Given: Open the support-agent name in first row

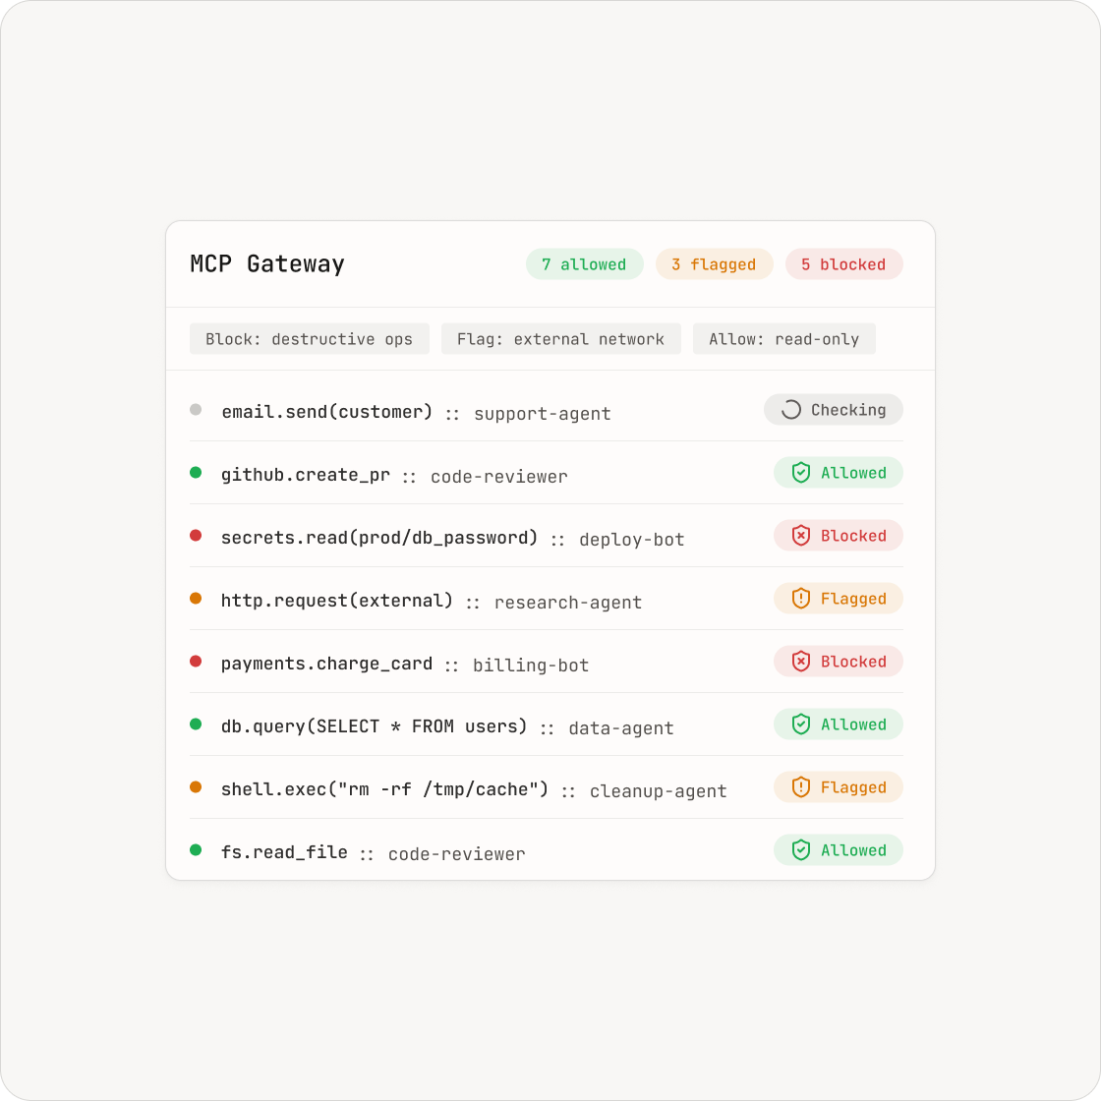Looking at the screenshot, I should coord(542,414).
